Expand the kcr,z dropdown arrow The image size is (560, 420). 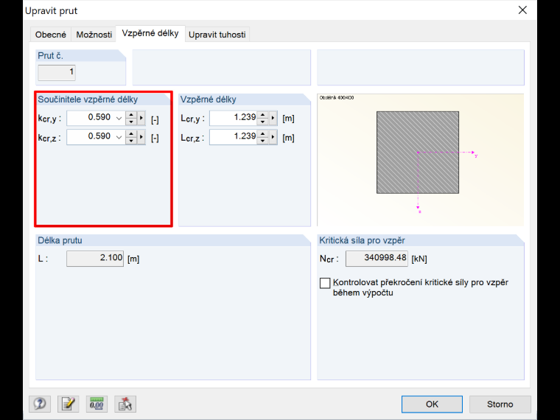(x=119, y=137)
